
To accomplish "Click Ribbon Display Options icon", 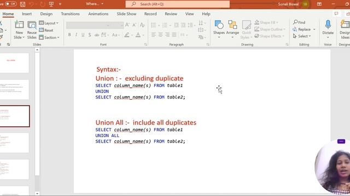I will click(319, 4).
